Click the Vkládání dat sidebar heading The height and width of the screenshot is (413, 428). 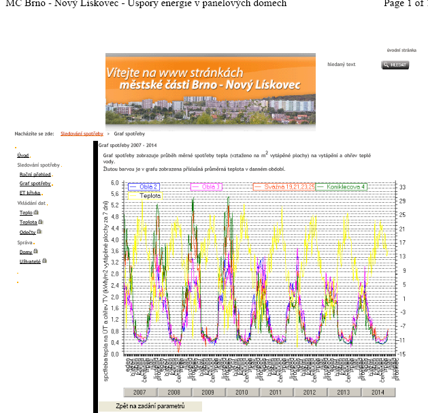click(x=31, y=203)
